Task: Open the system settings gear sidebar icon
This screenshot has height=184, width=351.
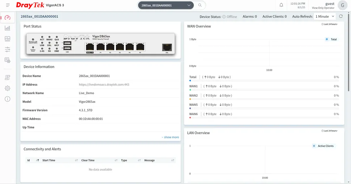Action: click(8, 88)
